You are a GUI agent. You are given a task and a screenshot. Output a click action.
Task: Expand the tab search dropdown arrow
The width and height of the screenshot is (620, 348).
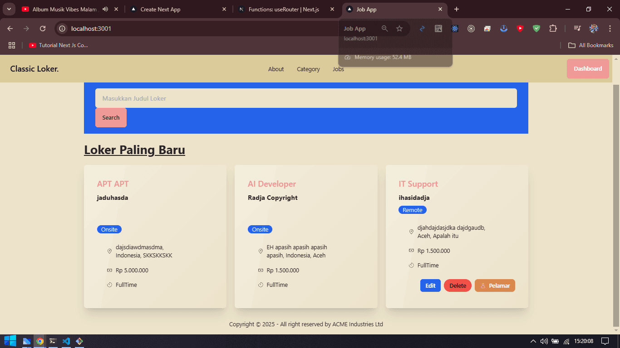pos(9,9)
